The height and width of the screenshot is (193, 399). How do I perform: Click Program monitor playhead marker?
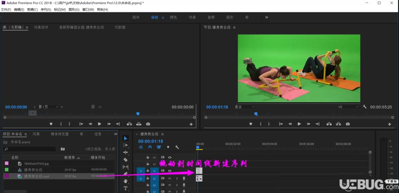click(x=256, y=114)
